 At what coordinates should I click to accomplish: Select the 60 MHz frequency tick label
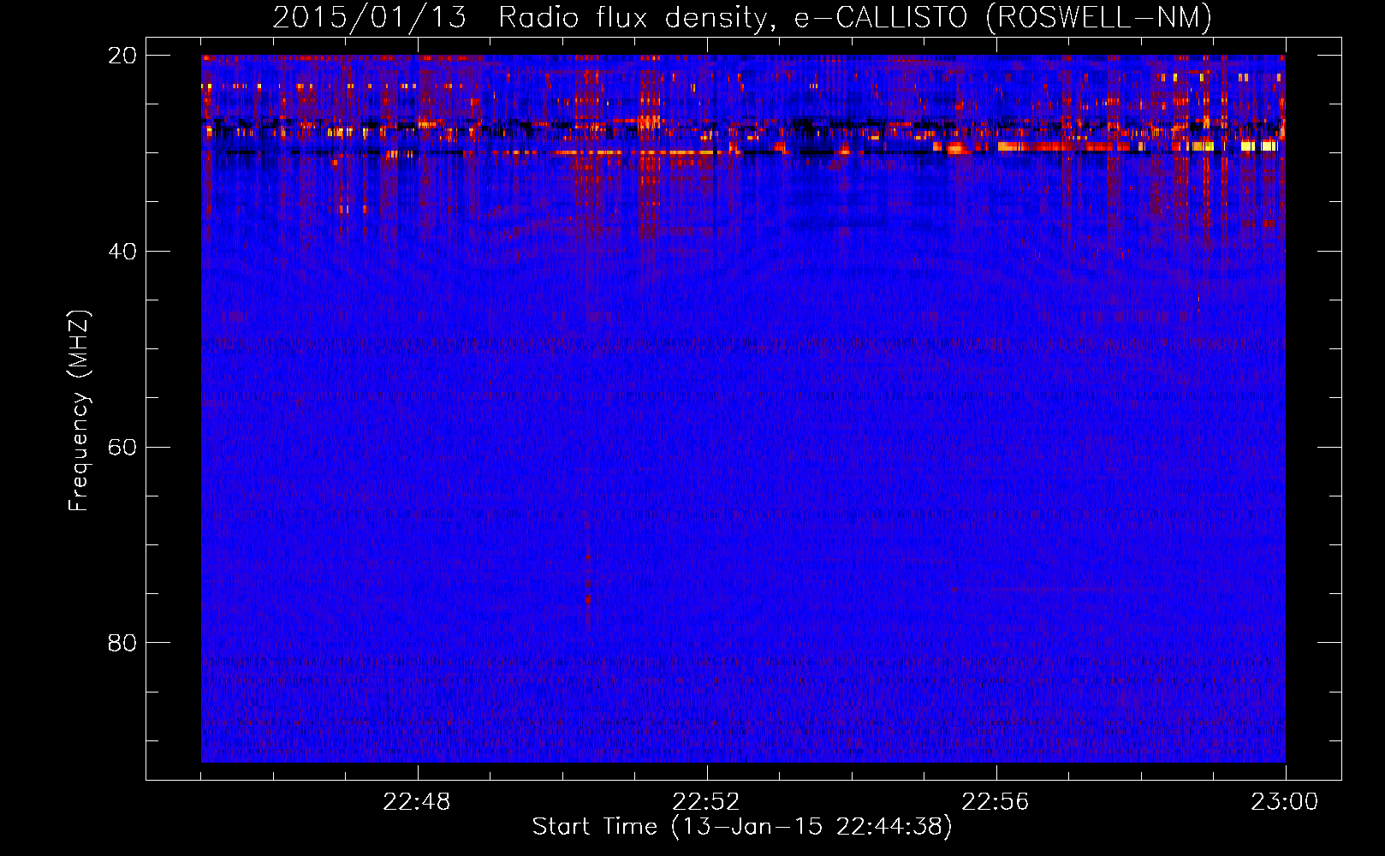click(122, 448)
